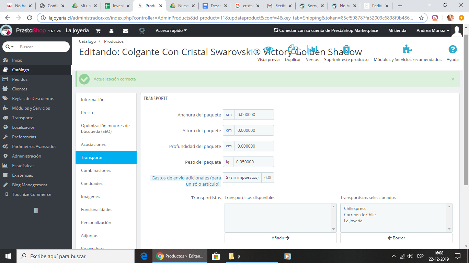
Task: Click the Anchura del paquete input field
Action: 254,115
